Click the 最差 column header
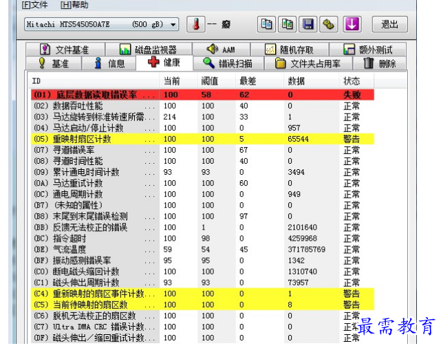 (259, 81)
